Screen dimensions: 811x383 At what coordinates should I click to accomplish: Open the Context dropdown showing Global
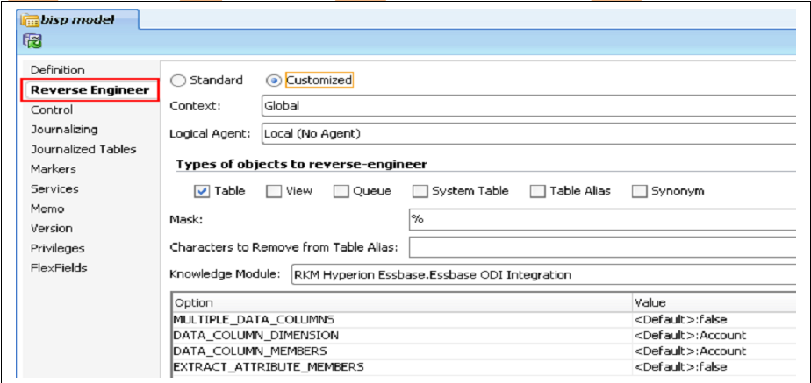click(528, 106)
